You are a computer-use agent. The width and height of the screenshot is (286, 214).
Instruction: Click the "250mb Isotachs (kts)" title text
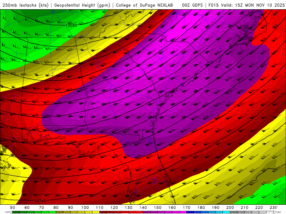[x=25, y=5]
